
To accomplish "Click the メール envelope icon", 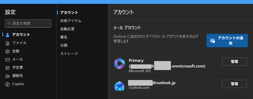I will click(x=7, y=60).
